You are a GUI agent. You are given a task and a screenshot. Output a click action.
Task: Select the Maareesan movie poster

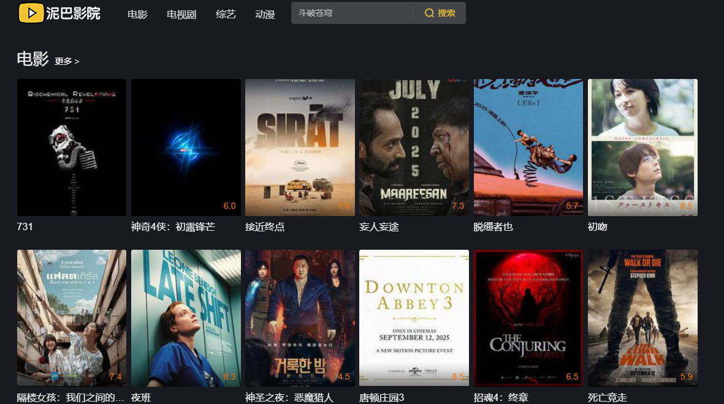click(414, 147)
